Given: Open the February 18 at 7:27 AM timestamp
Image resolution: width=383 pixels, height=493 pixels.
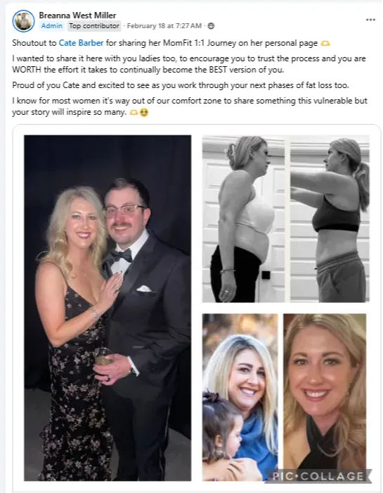Looking at the screenshot, I should tap(164, 26).
